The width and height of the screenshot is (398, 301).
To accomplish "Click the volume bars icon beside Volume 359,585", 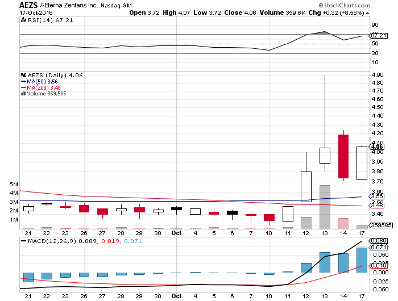I will (24, 93).
